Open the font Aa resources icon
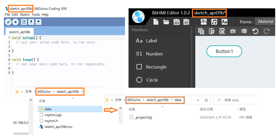Viewport: 276px width, 136px height. (225, 22)
